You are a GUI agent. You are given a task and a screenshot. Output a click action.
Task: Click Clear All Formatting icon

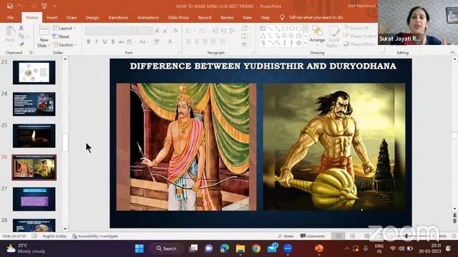175,31
